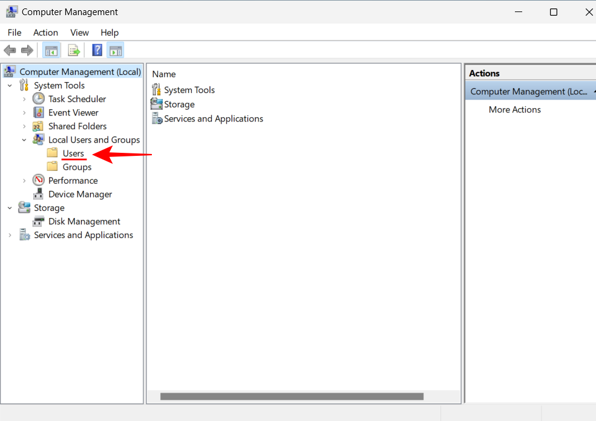Toggle the Show/Hide Action Pane toolbar icon
Image resolution: width=596 pixels, height=421 pixels.
[116, 50]
